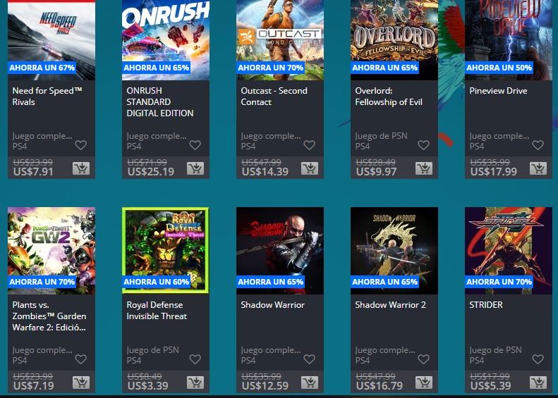The image size is (558, 398).
Task: Open Outcast - Second Contact title link
Action: point(274,97)
